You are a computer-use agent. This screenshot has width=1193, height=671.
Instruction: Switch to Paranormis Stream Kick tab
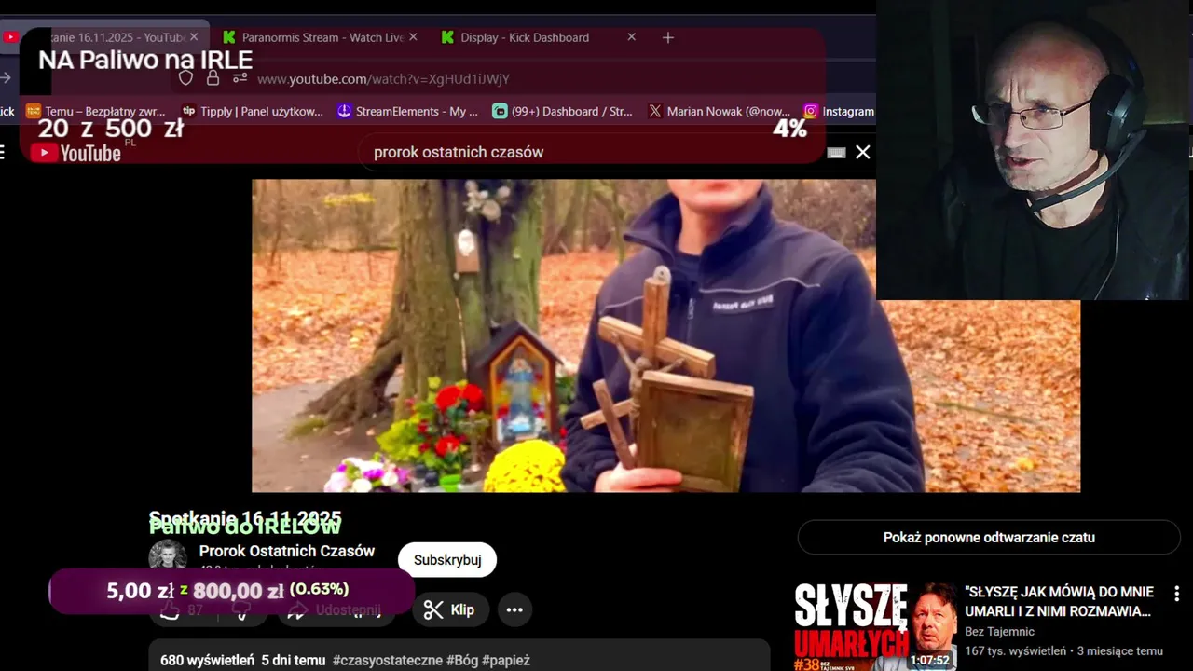[x=320, y=37]
